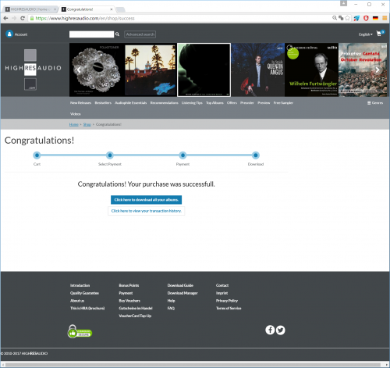The height and width of the screenshot is (368, 390).
Task: Open the Account user icon
Action: click(9, 34)
